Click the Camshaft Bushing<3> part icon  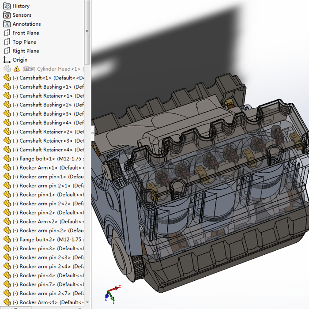click(7, 114)
